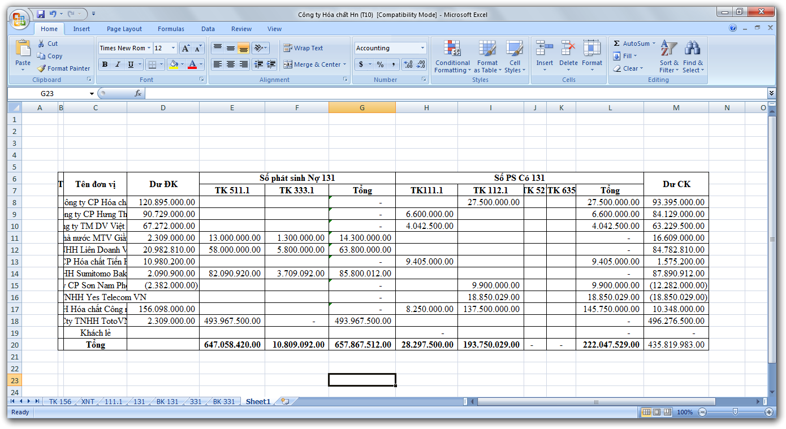This screenshot has width=786, height=429.
Task: Click the Find & Select binoculars icon
Action: 693,49
